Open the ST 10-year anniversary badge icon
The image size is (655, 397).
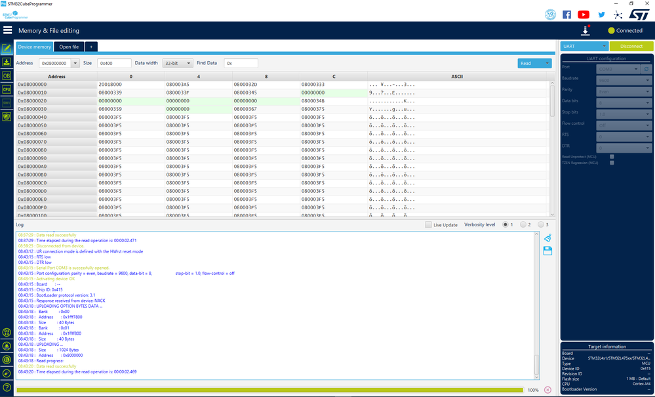pyautogui.click(x=551, y=14)
